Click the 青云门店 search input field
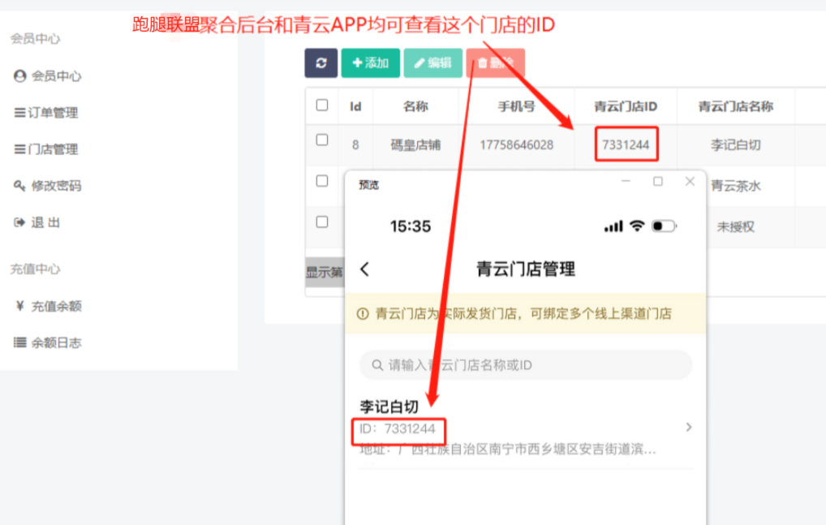The width and height of the screenshot is (826, 525). tap(526, 365)
